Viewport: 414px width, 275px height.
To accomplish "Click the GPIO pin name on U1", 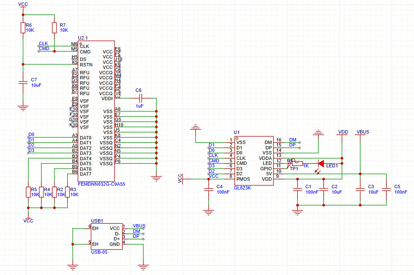I will click(266, 169).
